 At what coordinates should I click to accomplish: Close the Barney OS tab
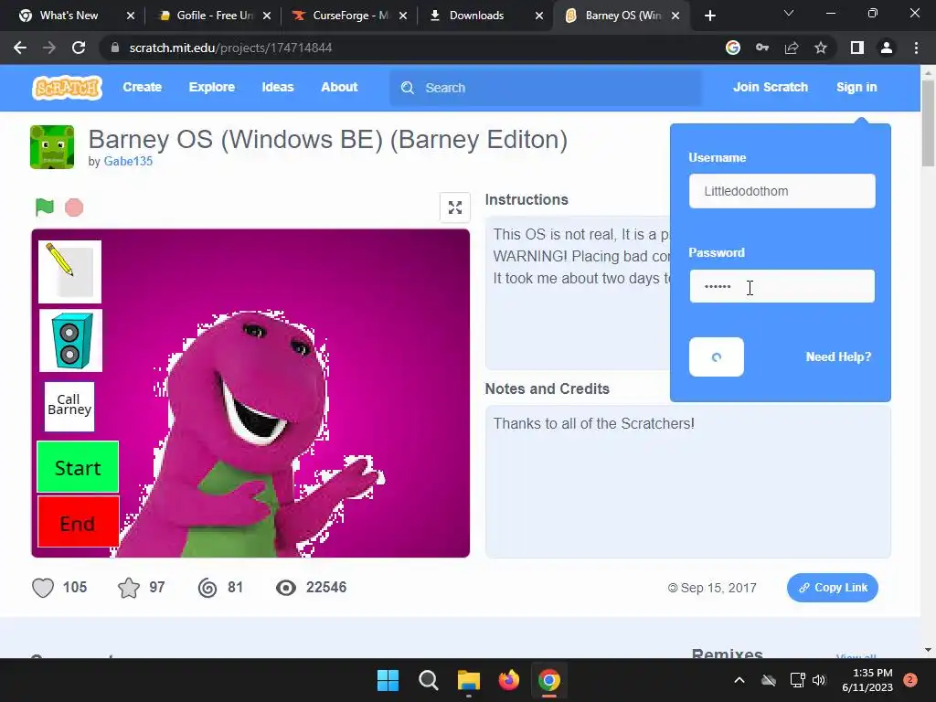(675, 16)
